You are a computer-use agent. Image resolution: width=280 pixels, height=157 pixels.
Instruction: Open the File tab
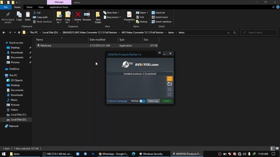tap(6, 7)
